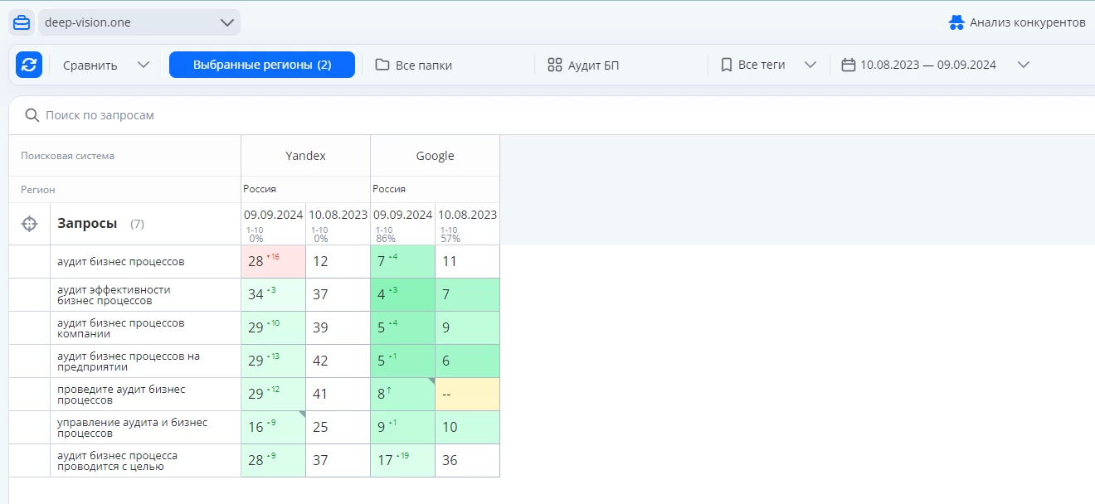Click the magnifier search icon
The width and height of the screenshot is (1095, 504).
(32, 115)
